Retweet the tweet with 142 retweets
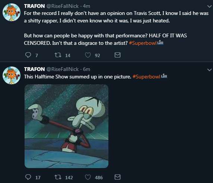The width and height of the screenshot is (213, 183). (x=58, y=177)
